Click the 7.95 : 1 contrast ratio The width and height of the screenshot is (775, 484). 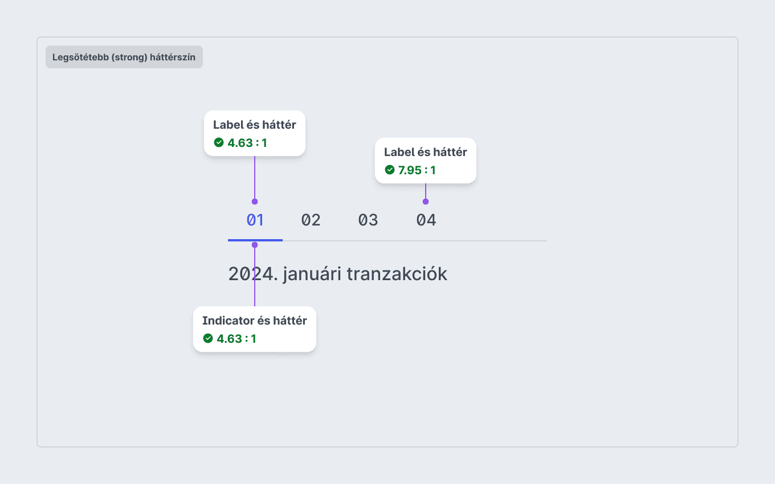coord(417,170)
